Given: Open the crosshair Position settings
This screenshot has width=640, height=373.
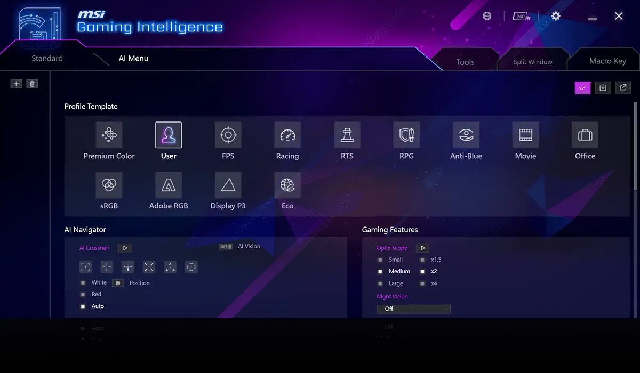Looking at the screenshot, I should 118,283.
